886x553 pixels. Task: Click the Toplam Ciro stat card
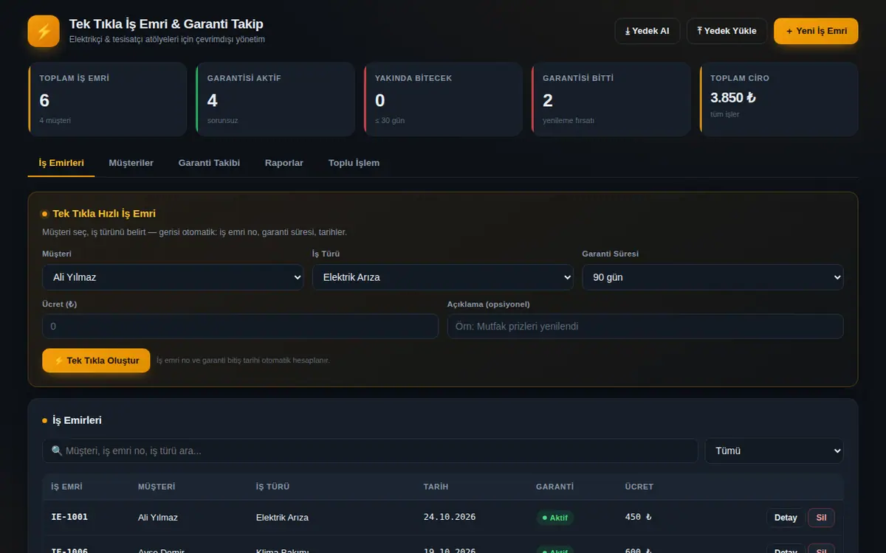(x=779, y=99)
